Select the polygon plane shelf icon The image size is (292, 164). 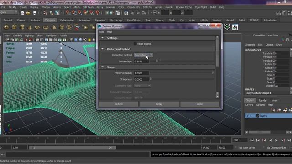pyautogui.click(x=37, y=27)
